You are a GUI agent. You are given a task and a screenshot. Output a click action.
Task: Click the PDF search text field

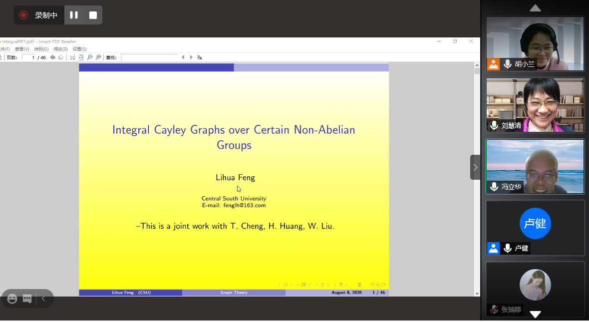149,57
